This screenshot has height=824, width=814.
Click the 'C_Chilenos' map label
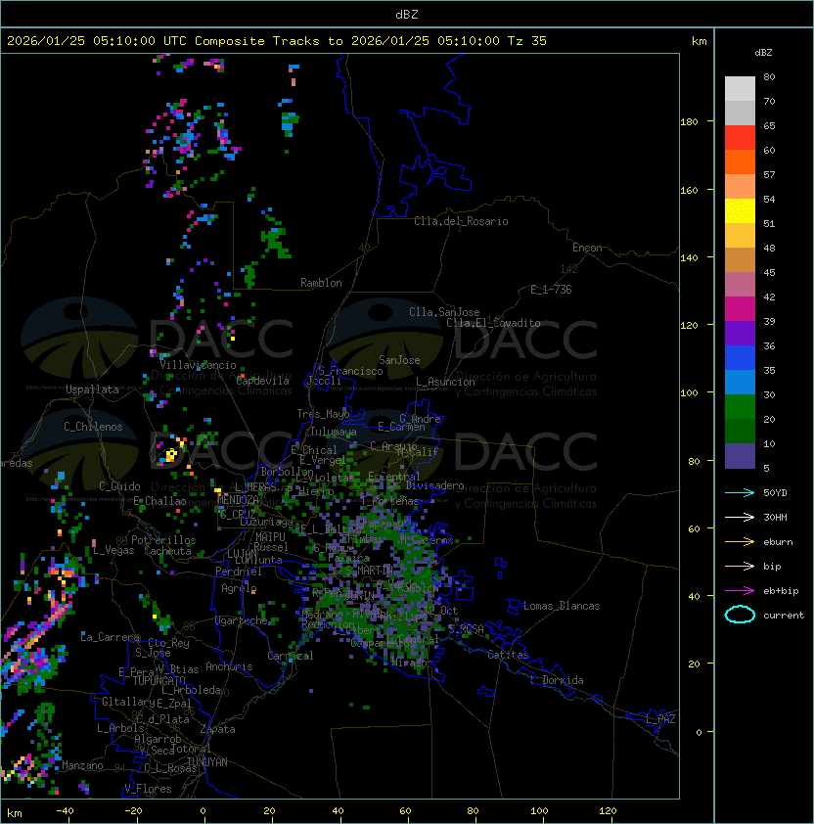[x=93, y=427]
